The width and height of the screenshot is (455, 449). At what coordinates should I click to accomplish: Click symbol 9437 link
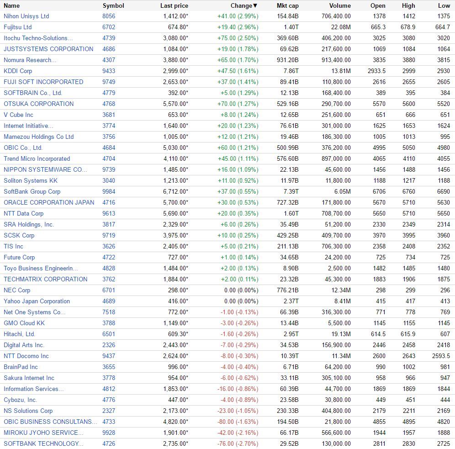pyautogui.click(x=109, y=356)
